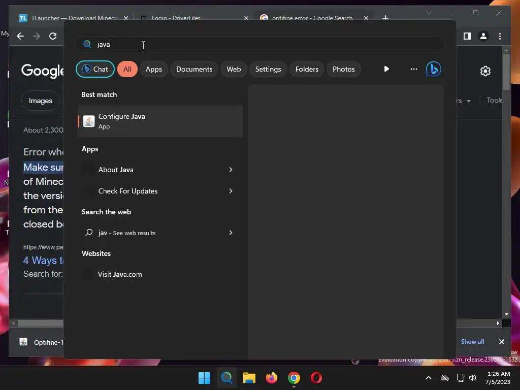Select the All filter tab
520x390 pixels.
pos(127,69)
